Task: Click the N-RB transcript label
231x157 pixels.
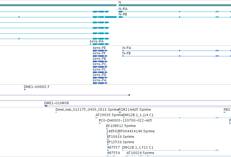Action: (123, 14)
